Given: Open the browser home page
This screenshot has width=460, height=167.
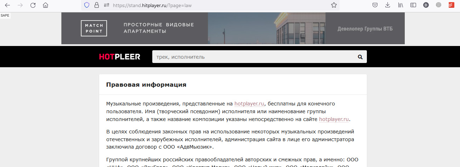Looking at the screenshot, I should 45,5.
